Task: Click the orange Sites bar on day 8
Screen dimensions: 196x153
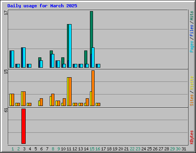Action: coord(53,100)
